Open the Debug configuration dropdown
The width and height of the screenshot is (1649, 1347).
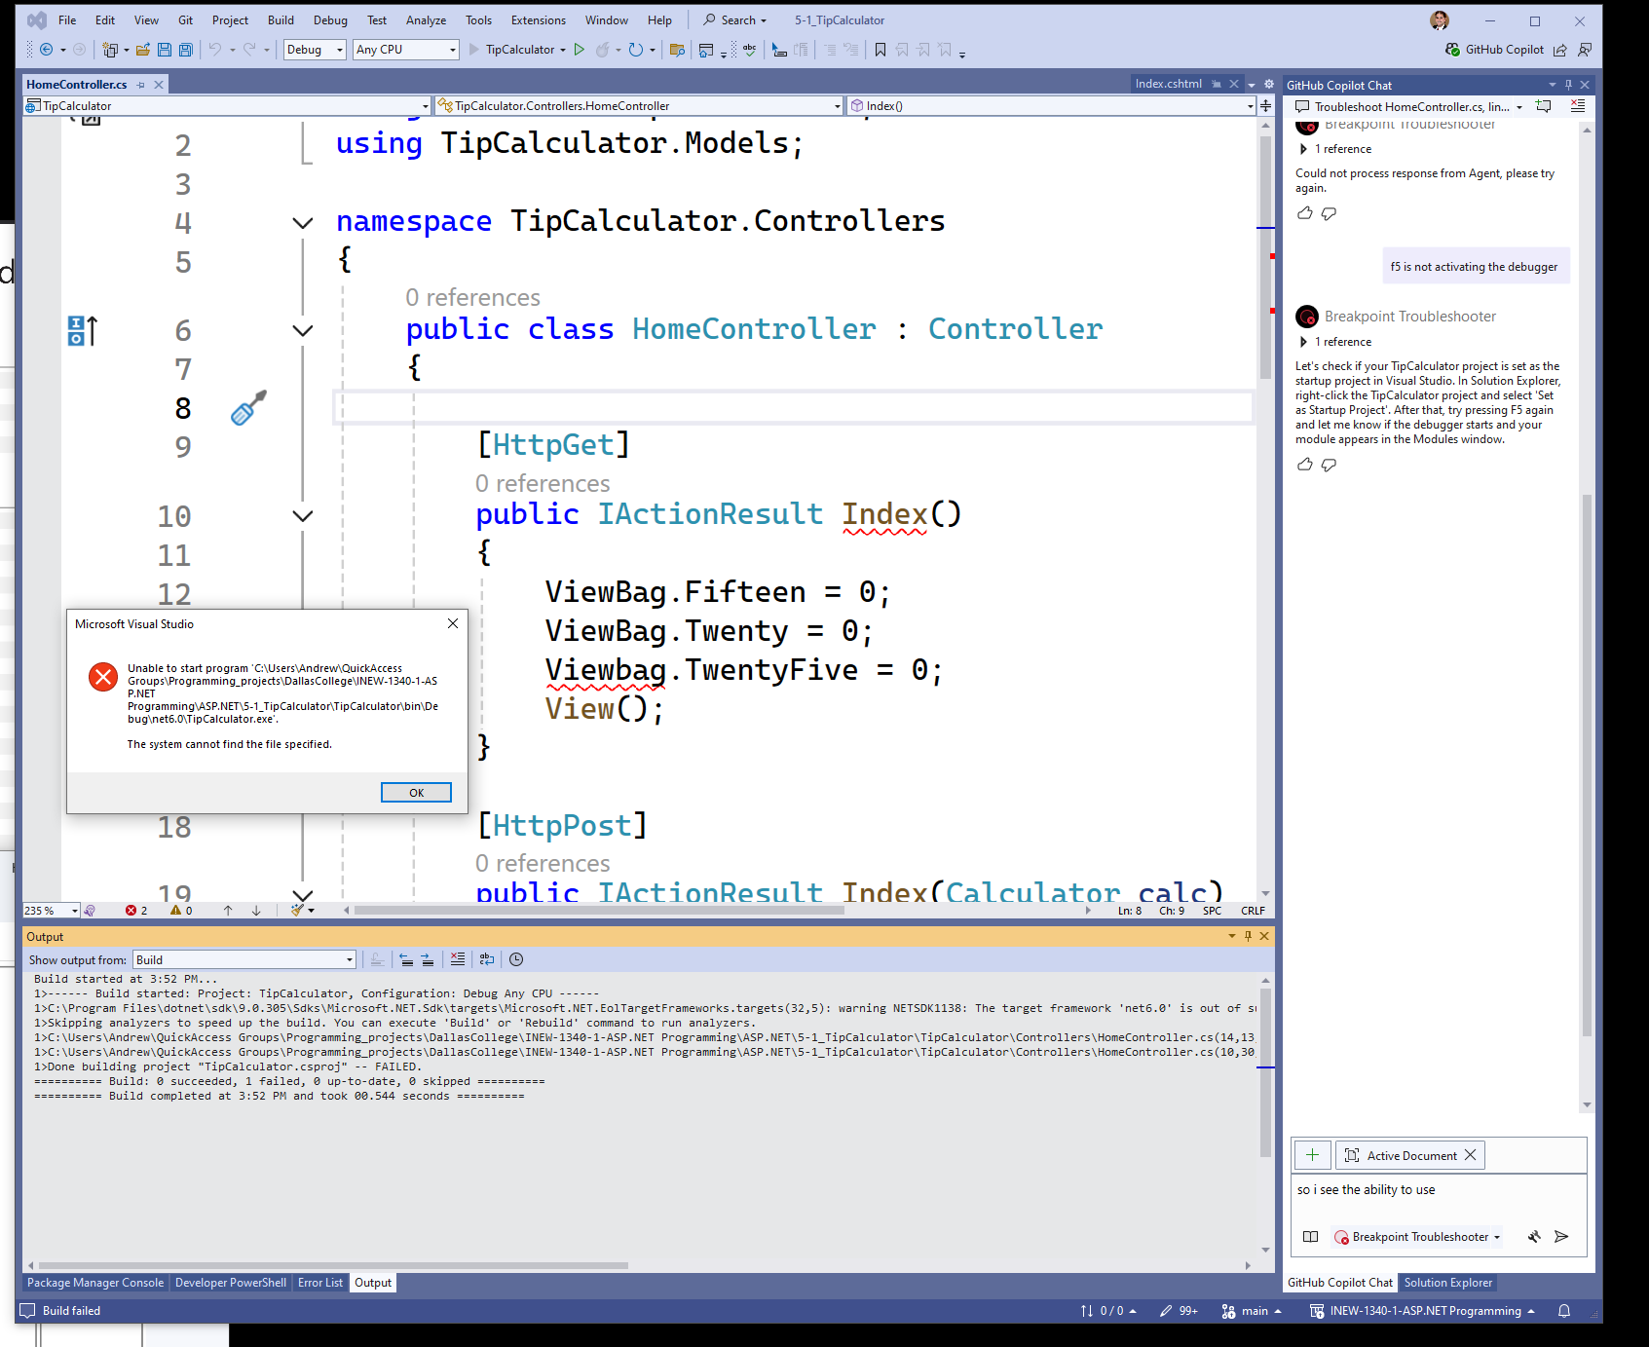[315, 50]
